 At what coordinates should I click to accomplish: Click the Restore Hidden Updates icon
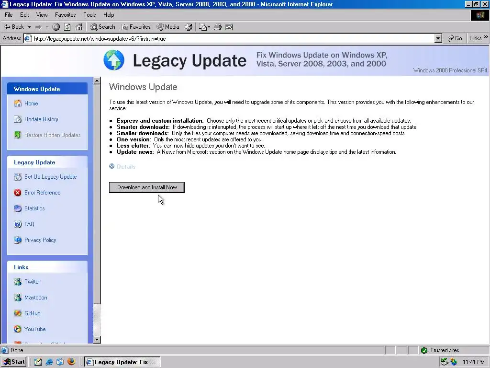coord(18,135)
